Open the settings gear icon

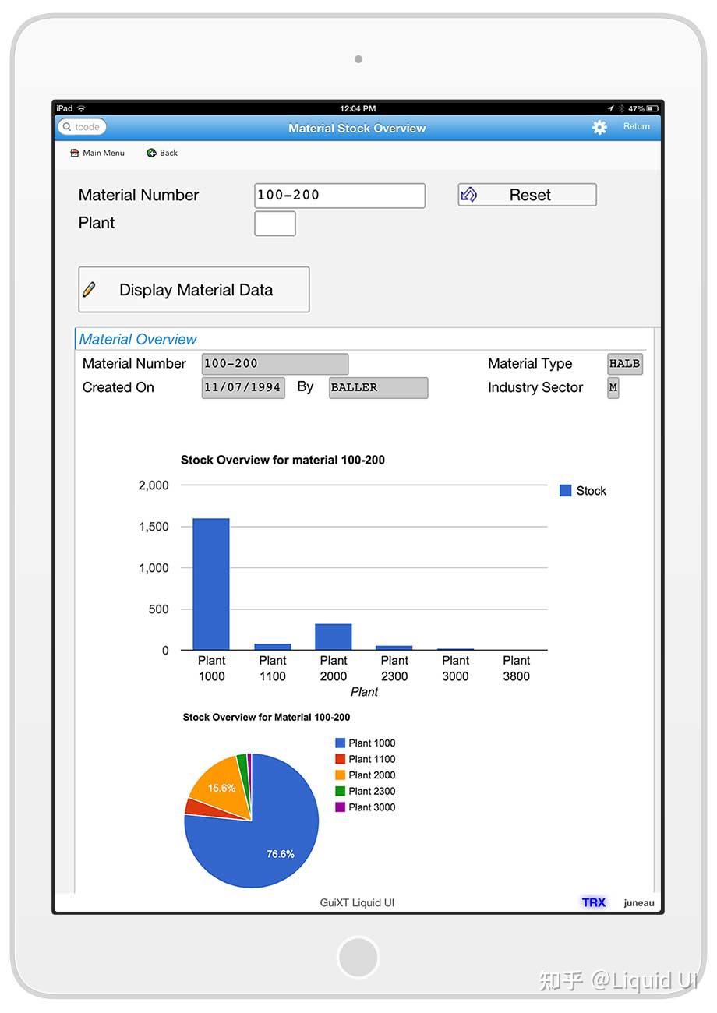(x=599, y=127)
